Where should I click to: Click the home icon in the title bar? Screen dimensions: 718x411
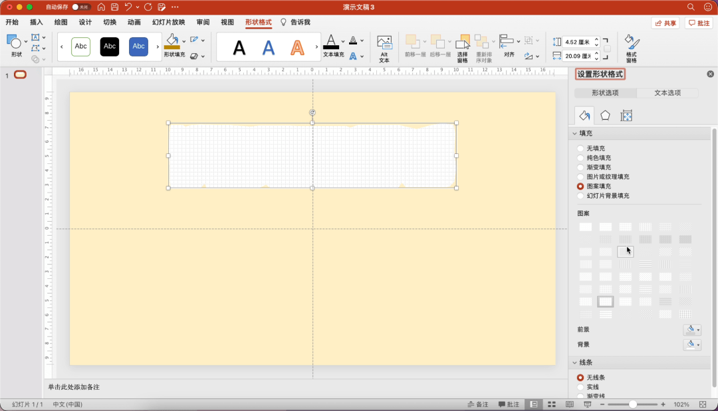101,7
